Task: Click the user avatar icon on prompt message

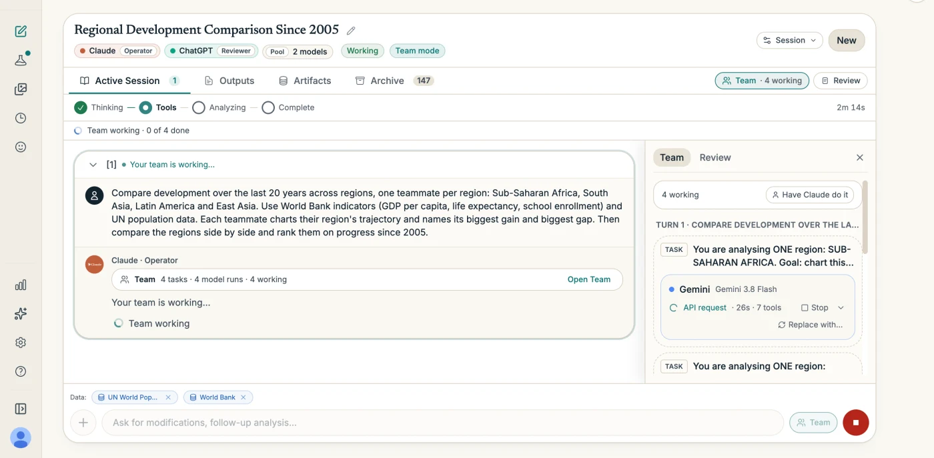Action: (95, 195)
